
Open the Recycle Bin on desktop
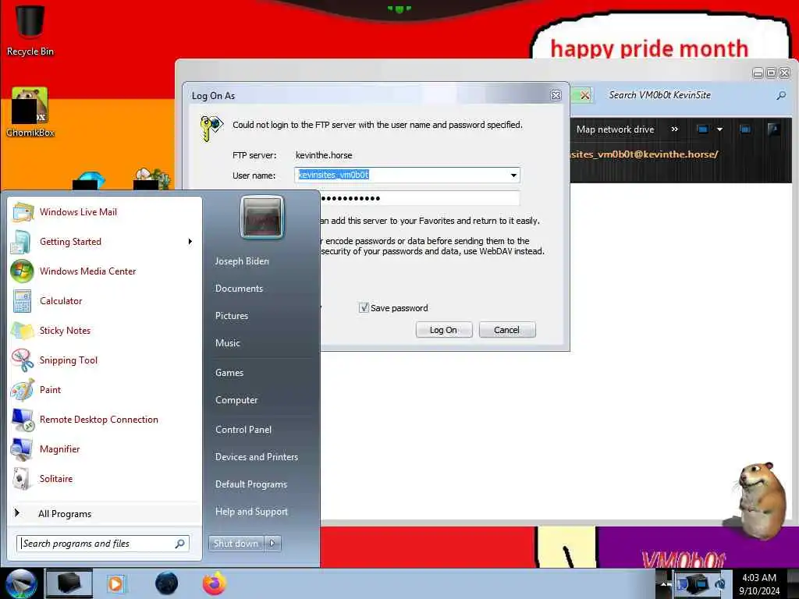click(x=30, y=30)
